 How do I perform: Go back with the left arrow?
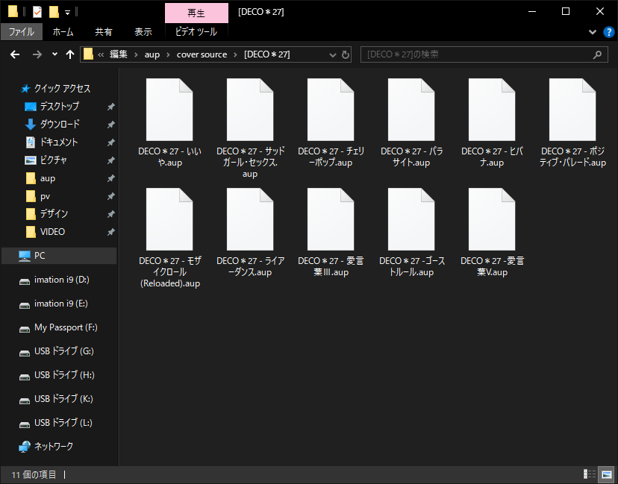15,54
